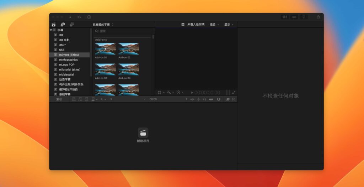Select the 缓冲器/开场白 category
The image size is (364, 187).
[70, 89]
